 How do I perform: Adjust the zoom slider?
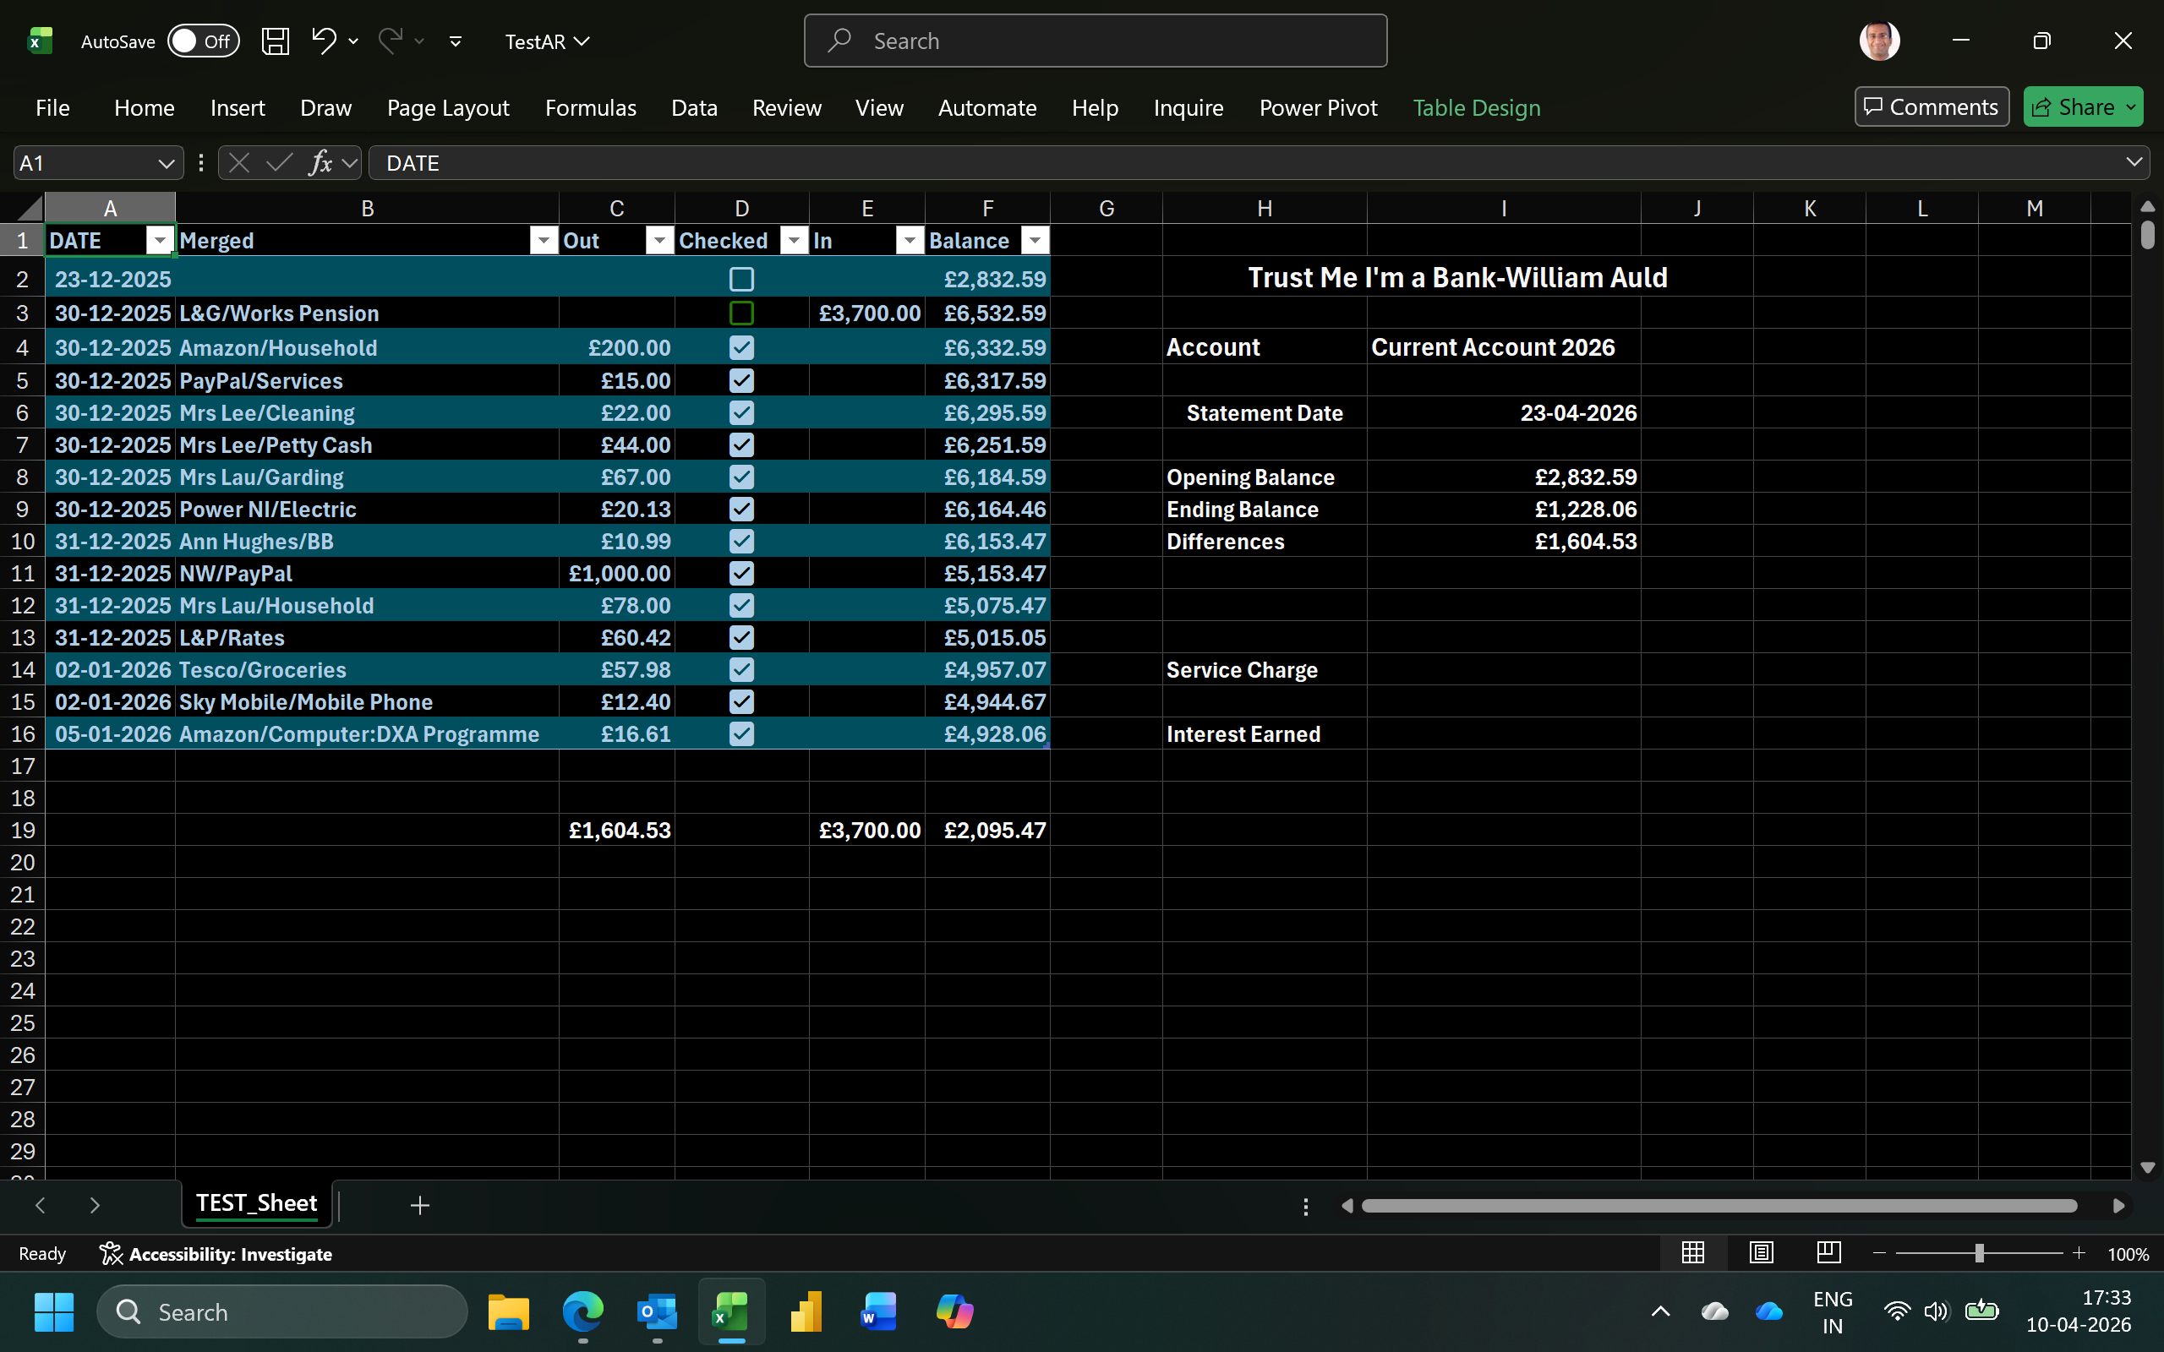[x=1979, y=1253]
